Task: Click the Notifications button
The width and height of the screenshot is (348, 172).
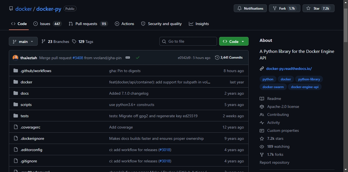Action: tap(250, 9)
